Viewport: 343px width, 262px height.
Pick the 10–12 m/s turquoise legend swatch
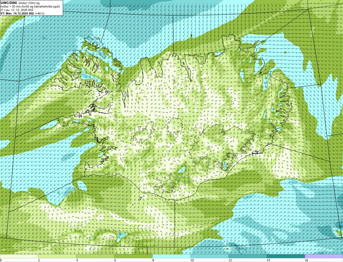[210, 256]
